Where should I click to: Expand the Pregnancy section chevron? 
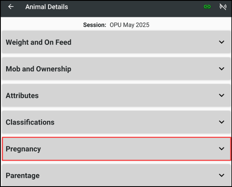222,149
